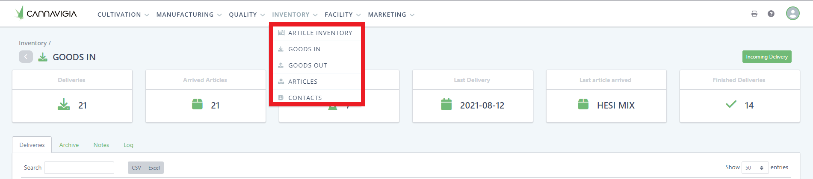Viewport: 813px width, 179px height.
Task: Click the Deliveries card download icon
Action: coord(64,105)
